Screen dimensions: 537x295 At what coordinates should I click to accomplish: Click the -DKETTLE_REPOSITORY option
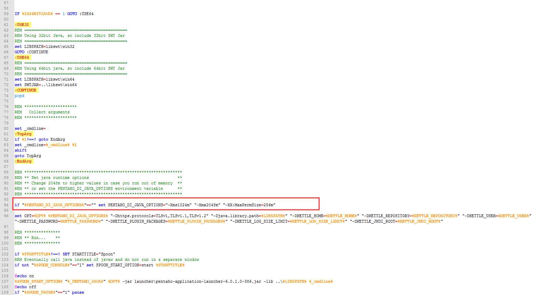tap(411, 216)
